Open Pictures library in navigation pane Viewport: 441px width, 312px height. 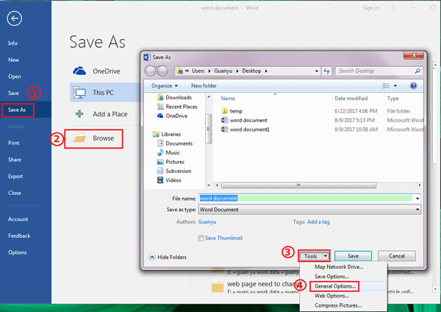(171, 162)
